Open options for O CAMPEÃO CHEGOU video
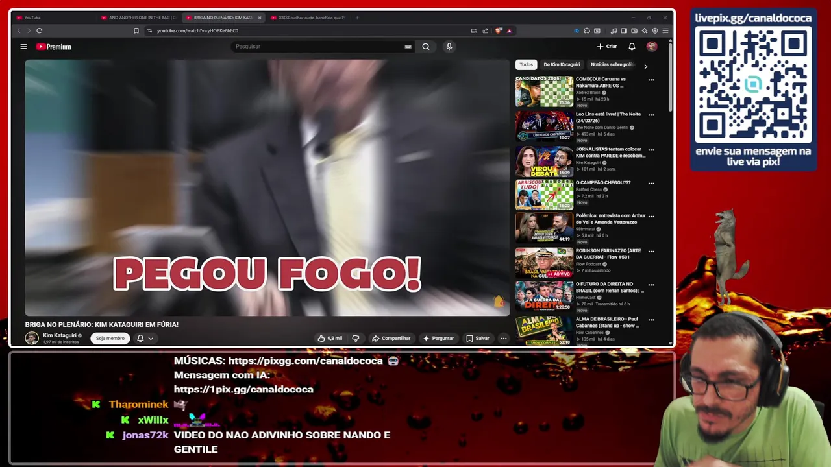The height and width of the screenshot is (467, 831). pos(651,183)
